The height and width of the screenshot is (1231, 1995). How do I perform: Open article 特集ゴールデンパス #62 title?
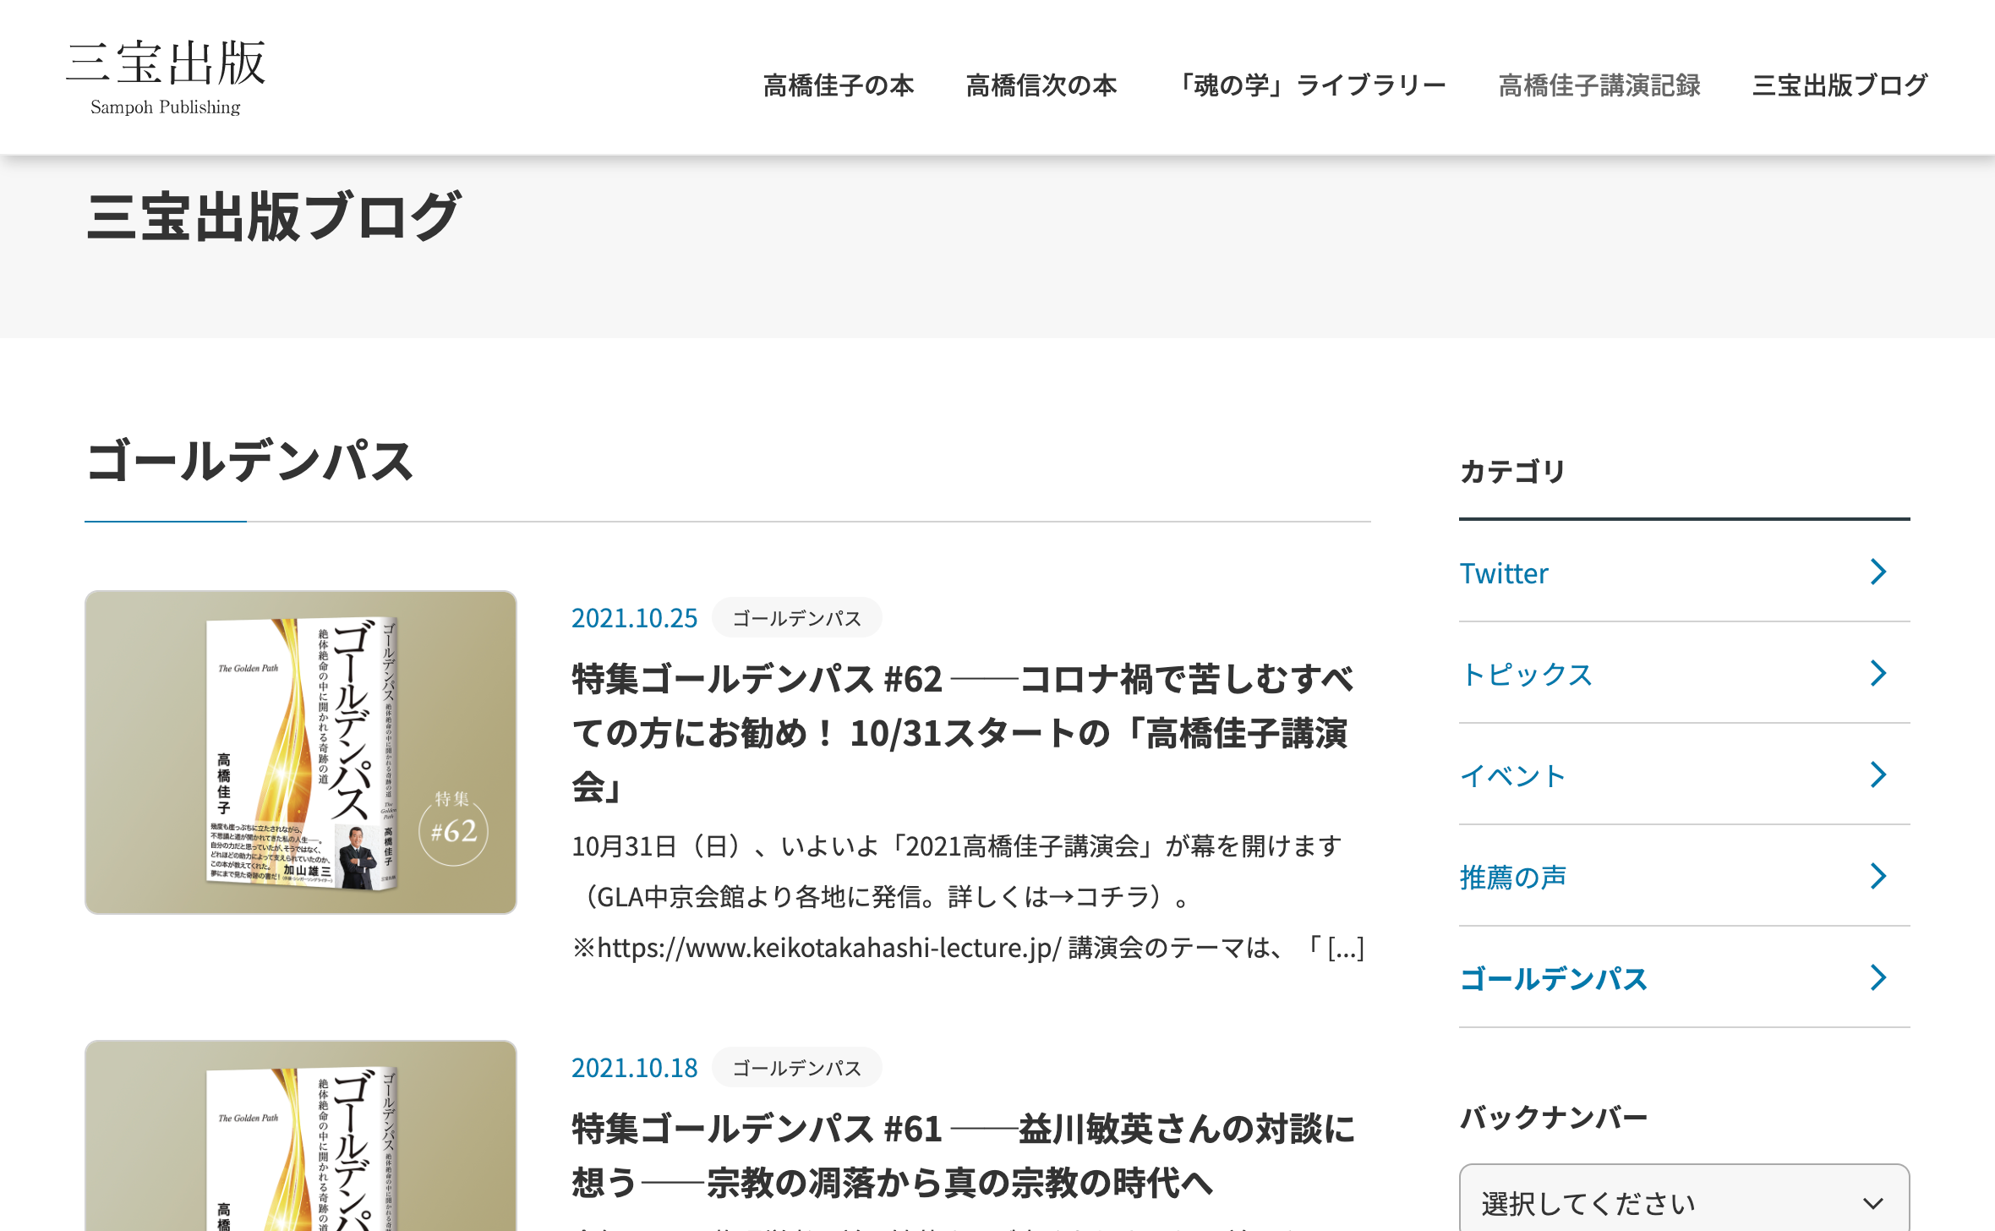(x=964, y=733)
